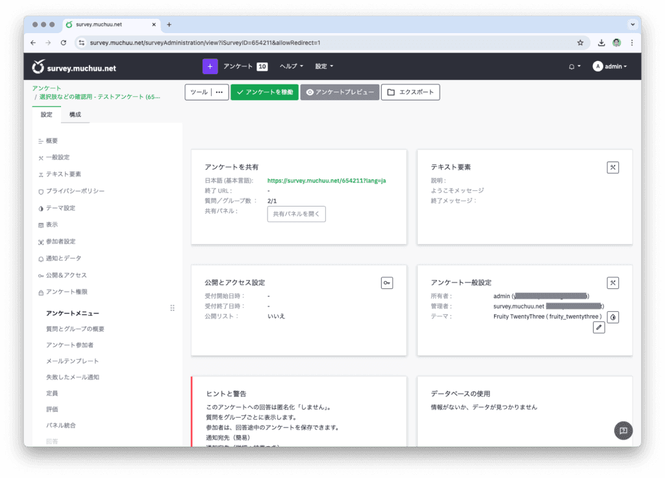Click the pencil edit theme icon

[x=599, y=328]
